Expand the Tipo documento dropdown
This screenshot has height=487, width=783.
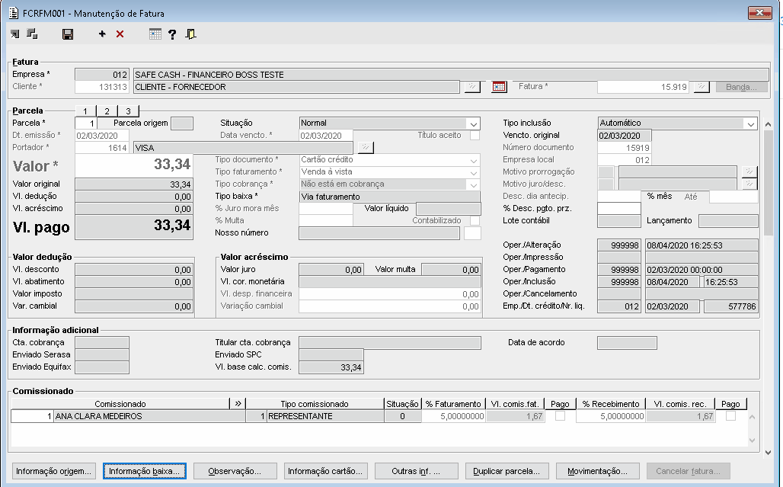tap(474, 160)
